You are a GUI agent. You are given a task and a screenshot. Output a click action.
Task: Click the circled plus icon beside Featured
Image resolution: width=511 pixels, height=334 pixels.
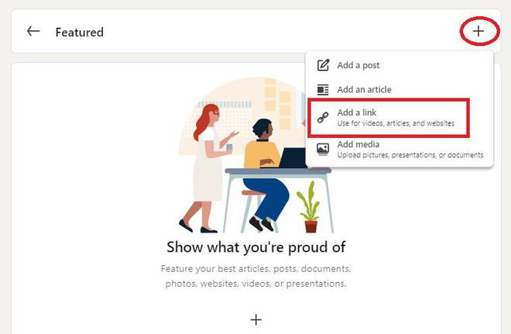click(x=478, y=31)
